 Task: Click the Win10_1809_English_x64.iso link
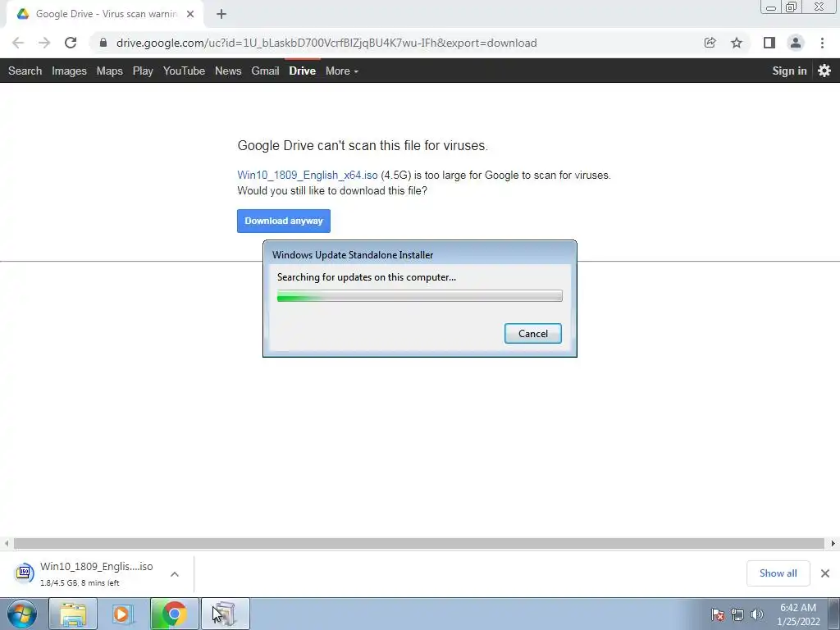coord(308,176)
